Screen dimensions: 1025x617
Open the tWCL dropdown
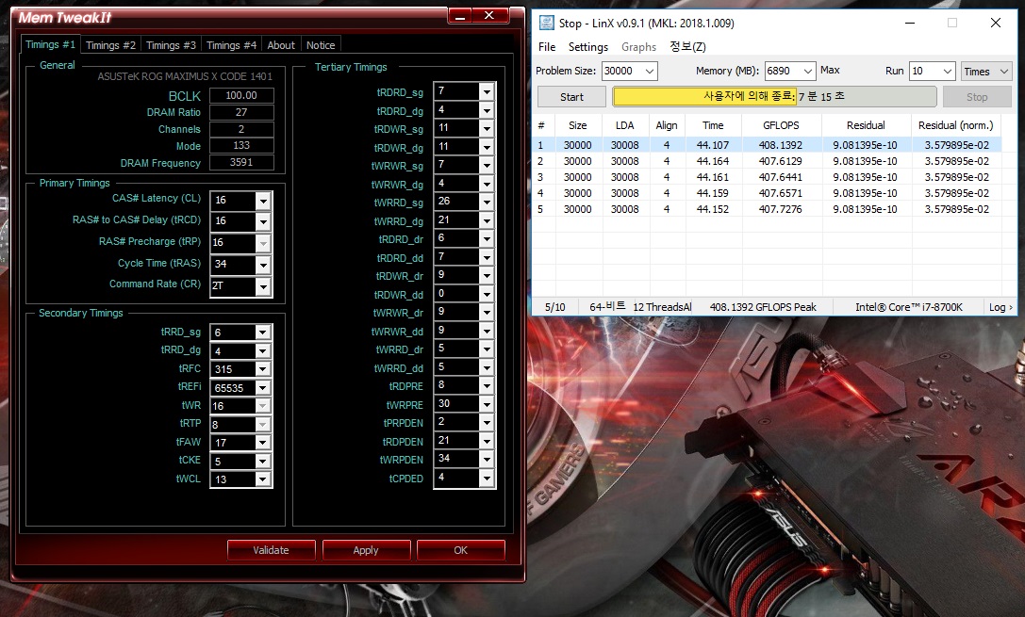(263, 479)
